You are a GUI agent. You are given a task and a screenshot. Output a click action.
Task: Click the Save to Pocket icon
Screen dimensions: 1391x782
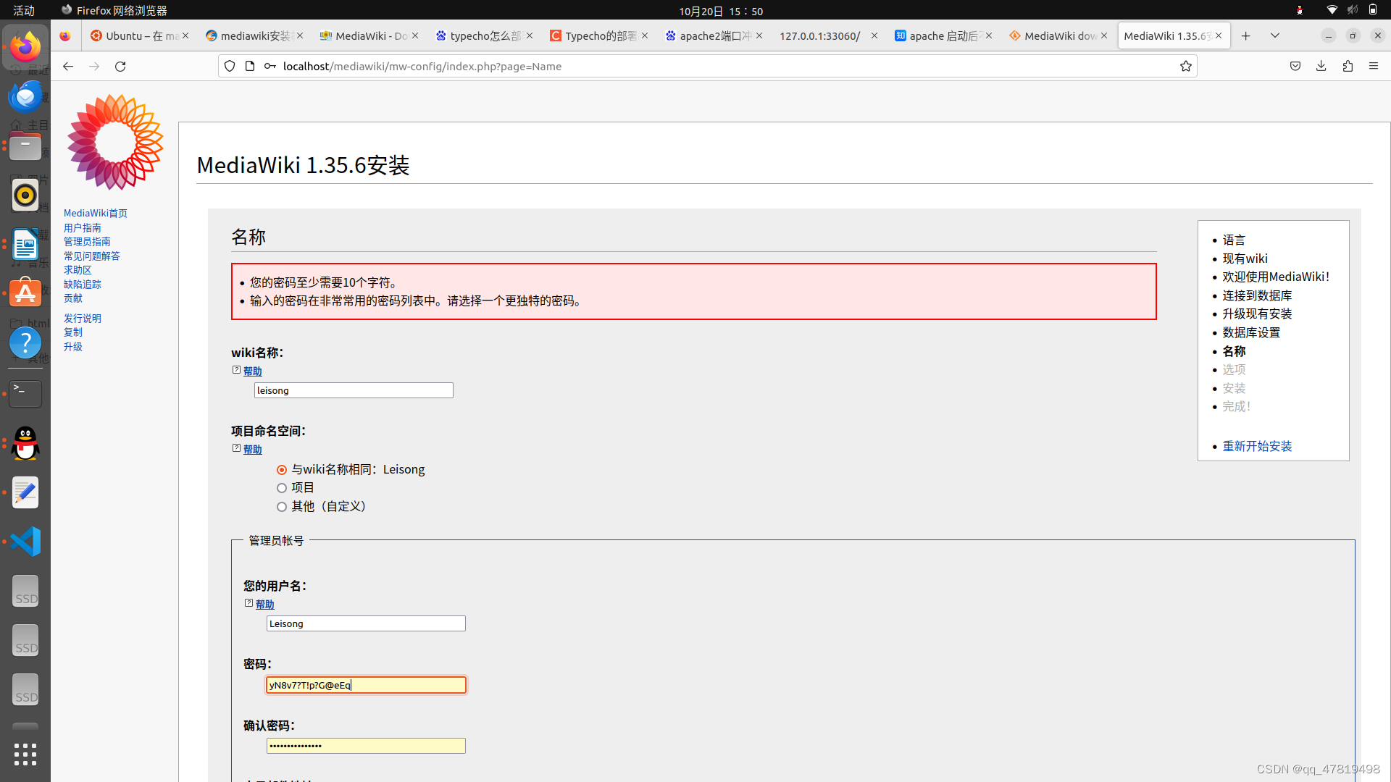[x=1295, y=66]
